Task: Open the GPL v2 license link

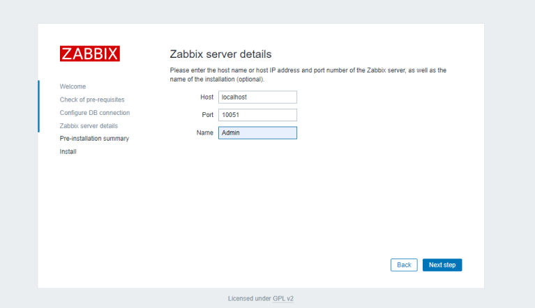Action: click(x=283, y=298)
